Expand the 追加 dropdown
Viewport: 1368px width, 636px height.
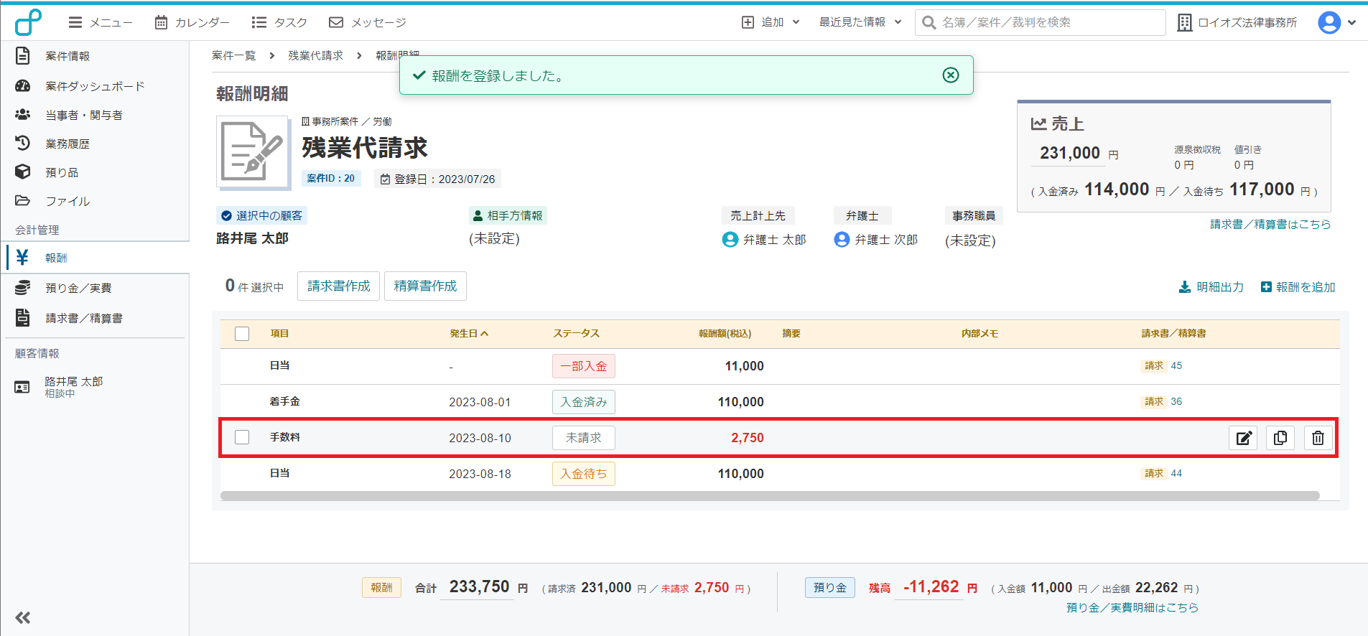coord(771,22)
